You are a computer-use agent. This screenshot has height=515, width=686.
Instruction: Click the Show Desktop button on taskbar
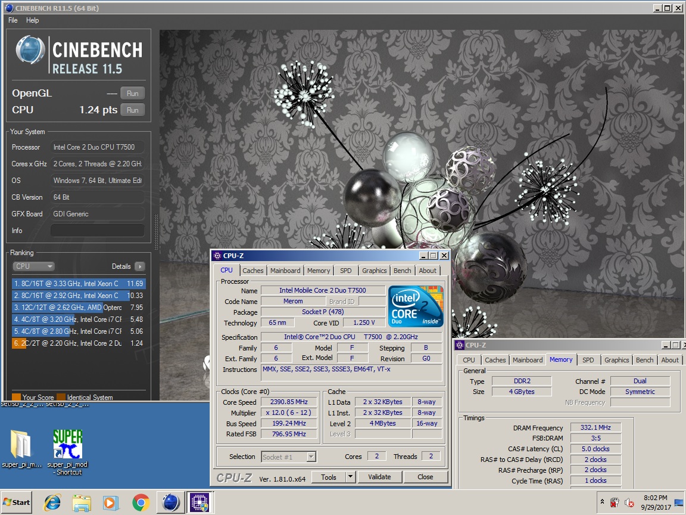coord(679,502)
